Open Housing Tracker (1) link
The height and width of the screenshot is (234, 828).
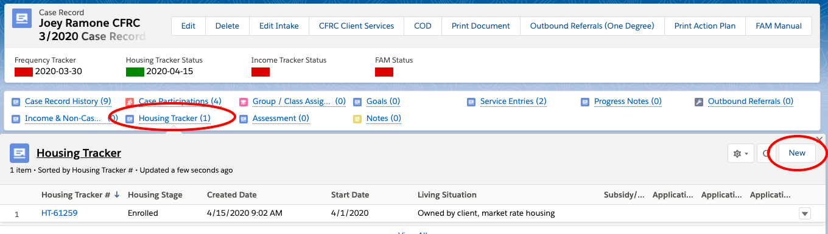point(175,118)
